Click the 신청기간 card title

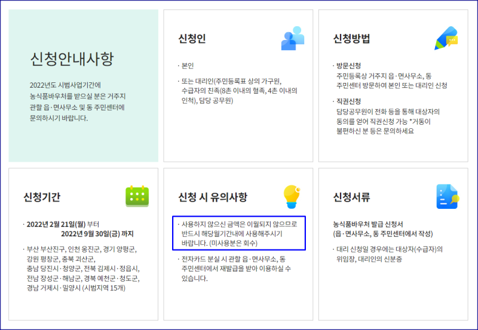[42, 197]
